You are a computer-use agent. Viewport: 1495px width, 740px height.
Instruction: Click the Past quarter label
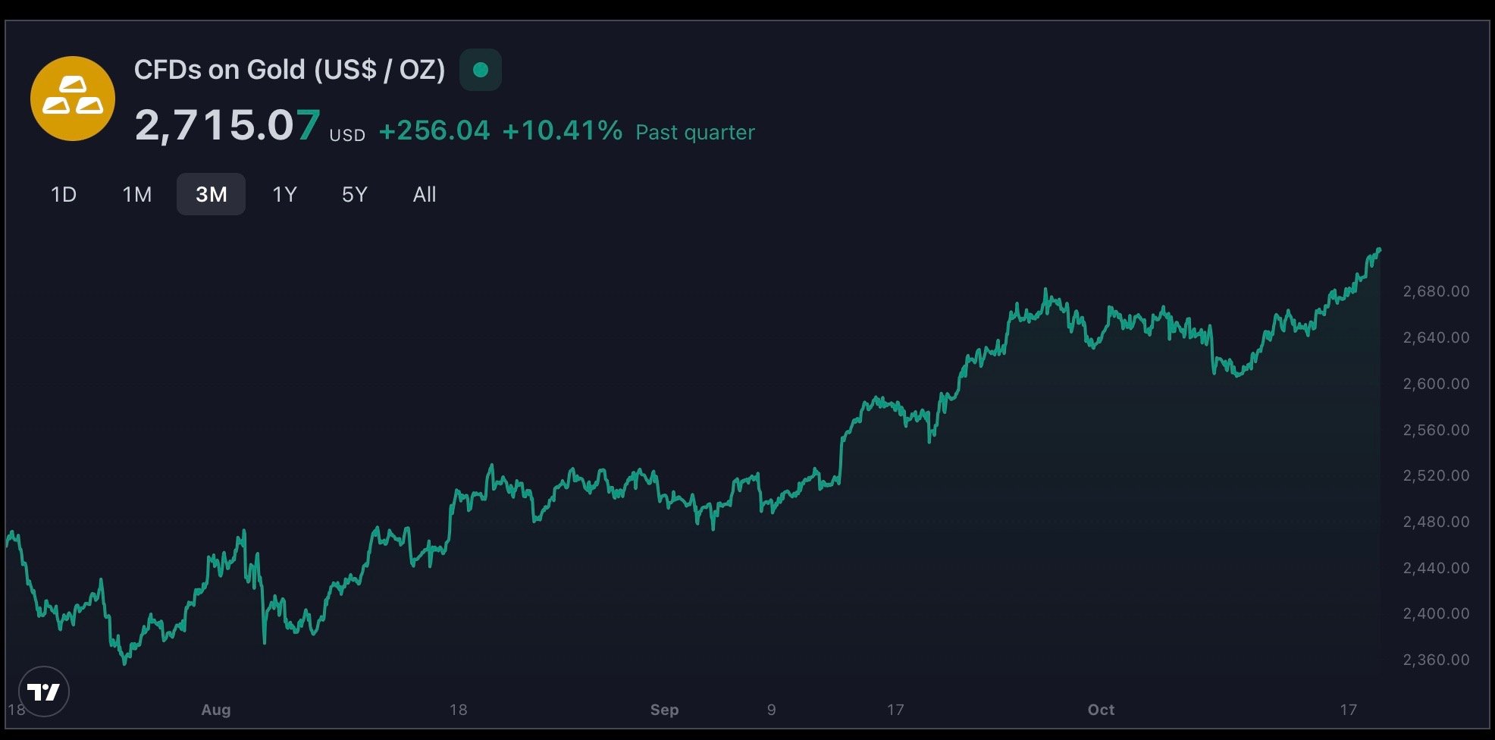tap(695, 133)
